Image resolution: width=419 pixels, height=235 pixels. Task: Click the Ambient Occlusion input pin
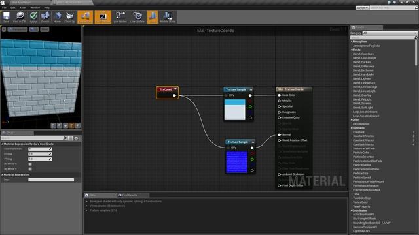(x=280, y=174)
